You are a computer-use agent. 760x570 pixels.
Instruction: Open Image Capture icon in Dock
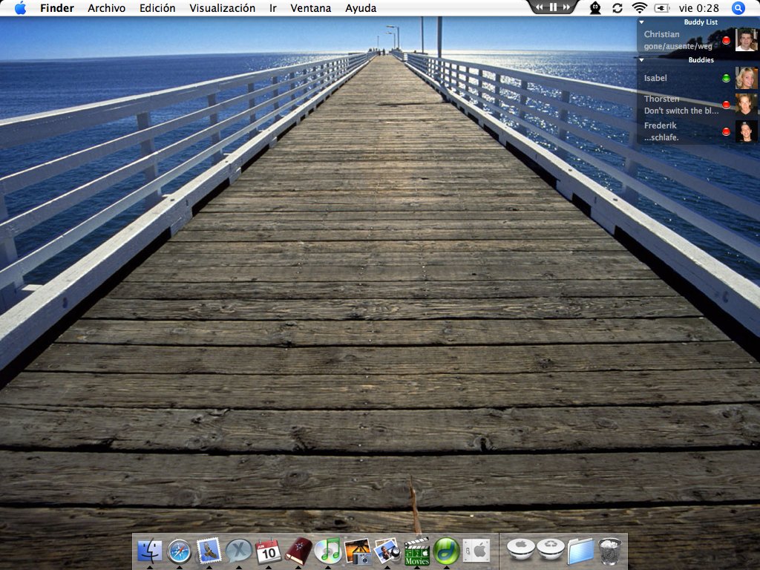(x=387, y=551)
